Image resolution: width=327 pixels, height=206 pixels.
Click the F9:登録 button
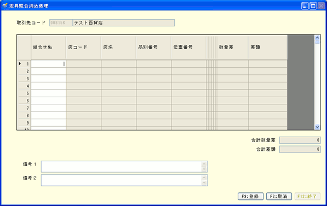[250, 196]
